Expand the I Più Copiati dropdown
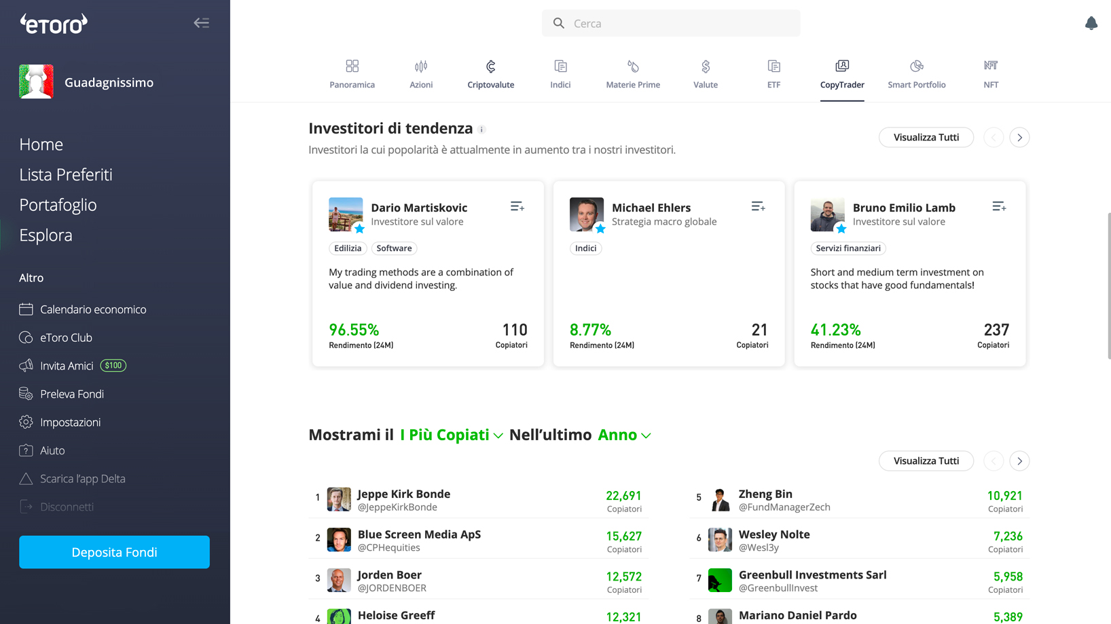 click(452, 435)
